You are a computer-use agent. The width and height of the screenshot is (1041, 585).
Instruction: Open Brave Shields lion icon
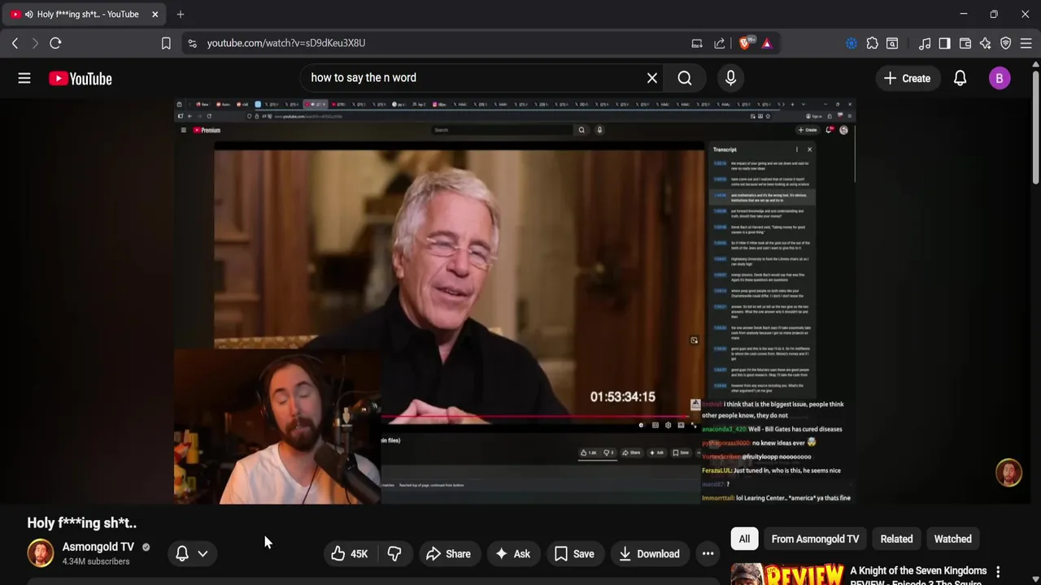point(745,43)
